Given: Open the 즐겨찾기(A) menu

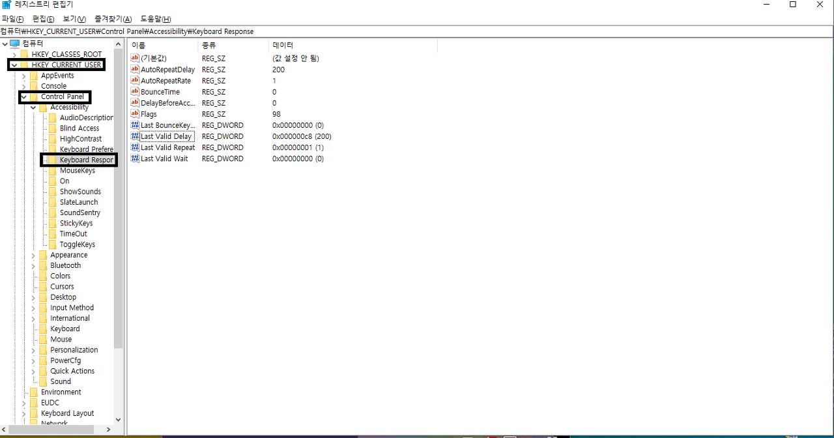Looking at the screenshot, I should click(113, 19).
